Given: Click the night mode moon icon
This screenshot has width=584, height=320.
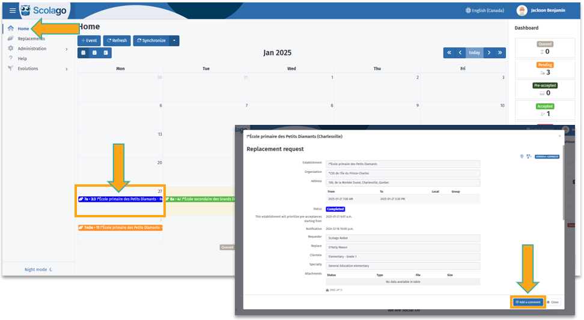Looking at the screenshot, I should (51, 270).
